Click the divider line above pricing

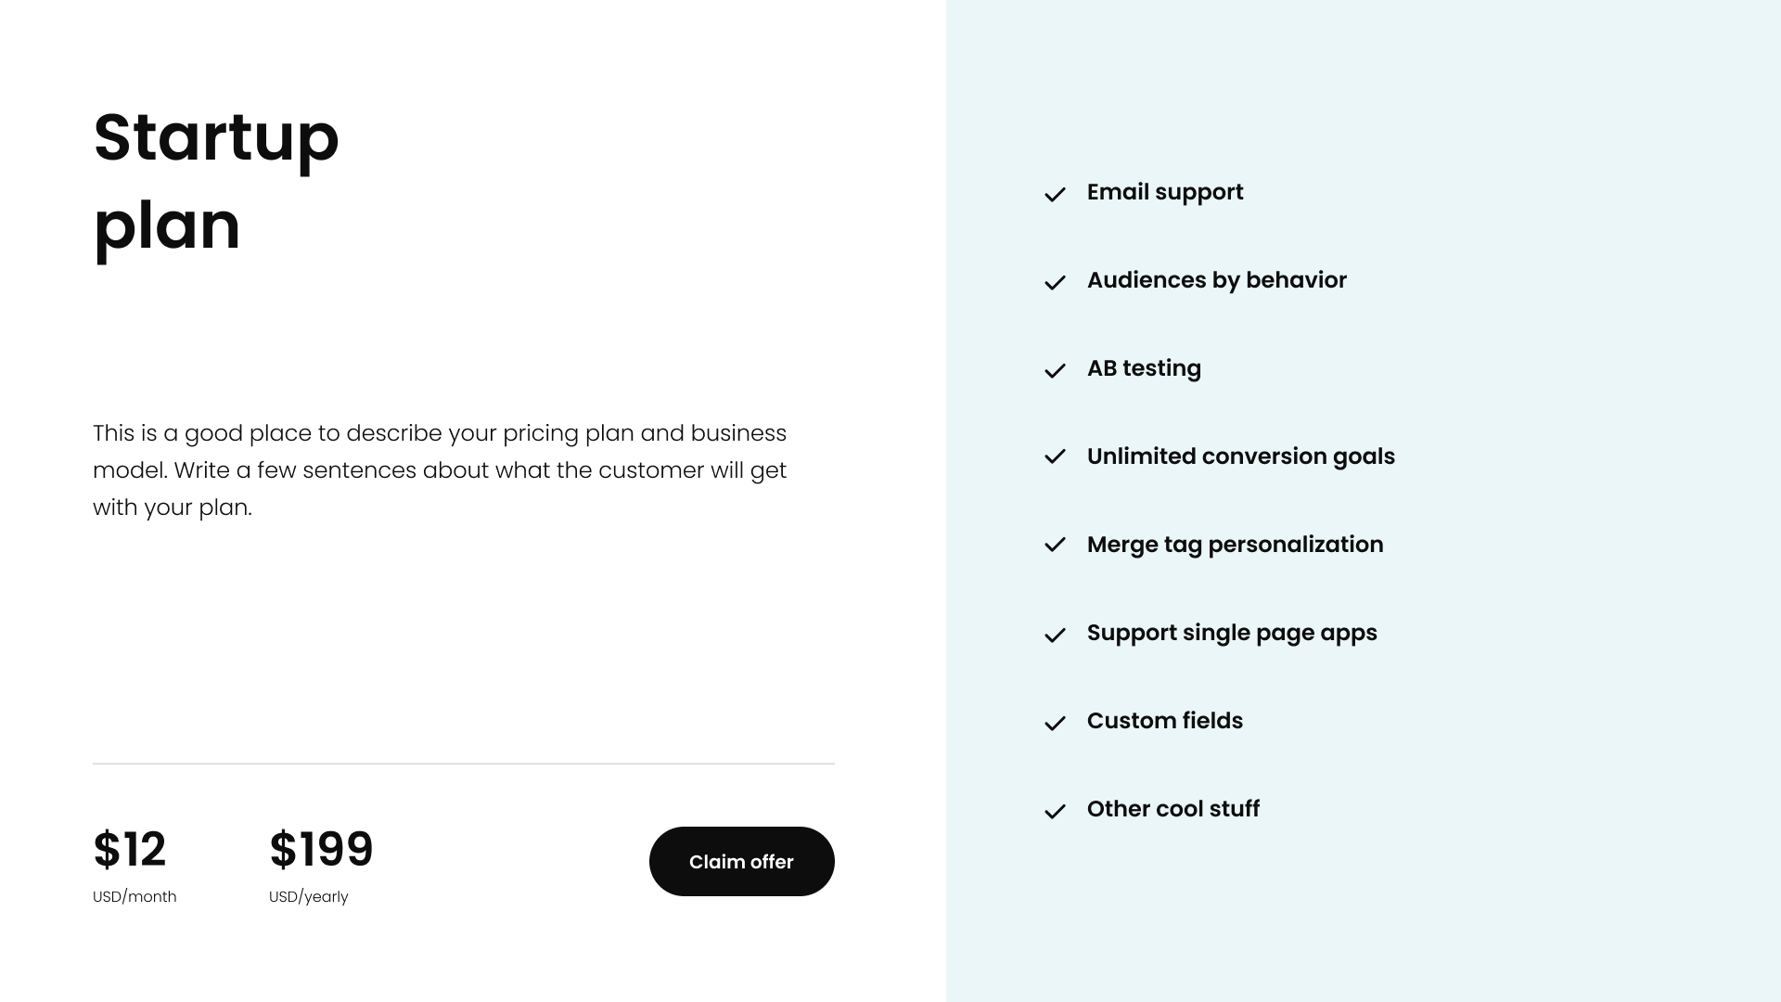pos(464,763)
